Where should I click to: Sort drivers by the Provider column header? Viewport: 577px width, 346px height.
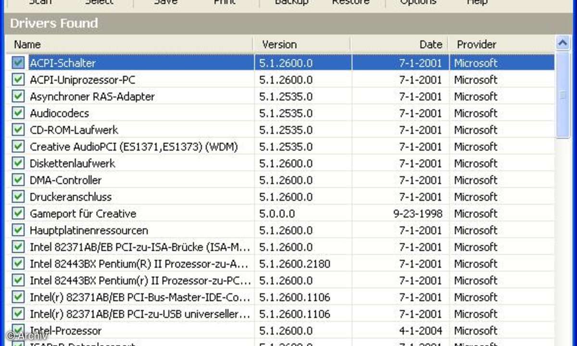(x=502, y=44)
